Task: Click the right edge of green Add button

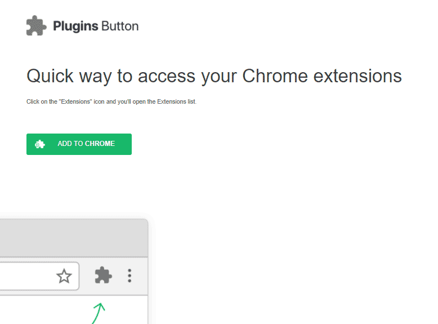Action: pyautogui.click(x=129, y=144)
